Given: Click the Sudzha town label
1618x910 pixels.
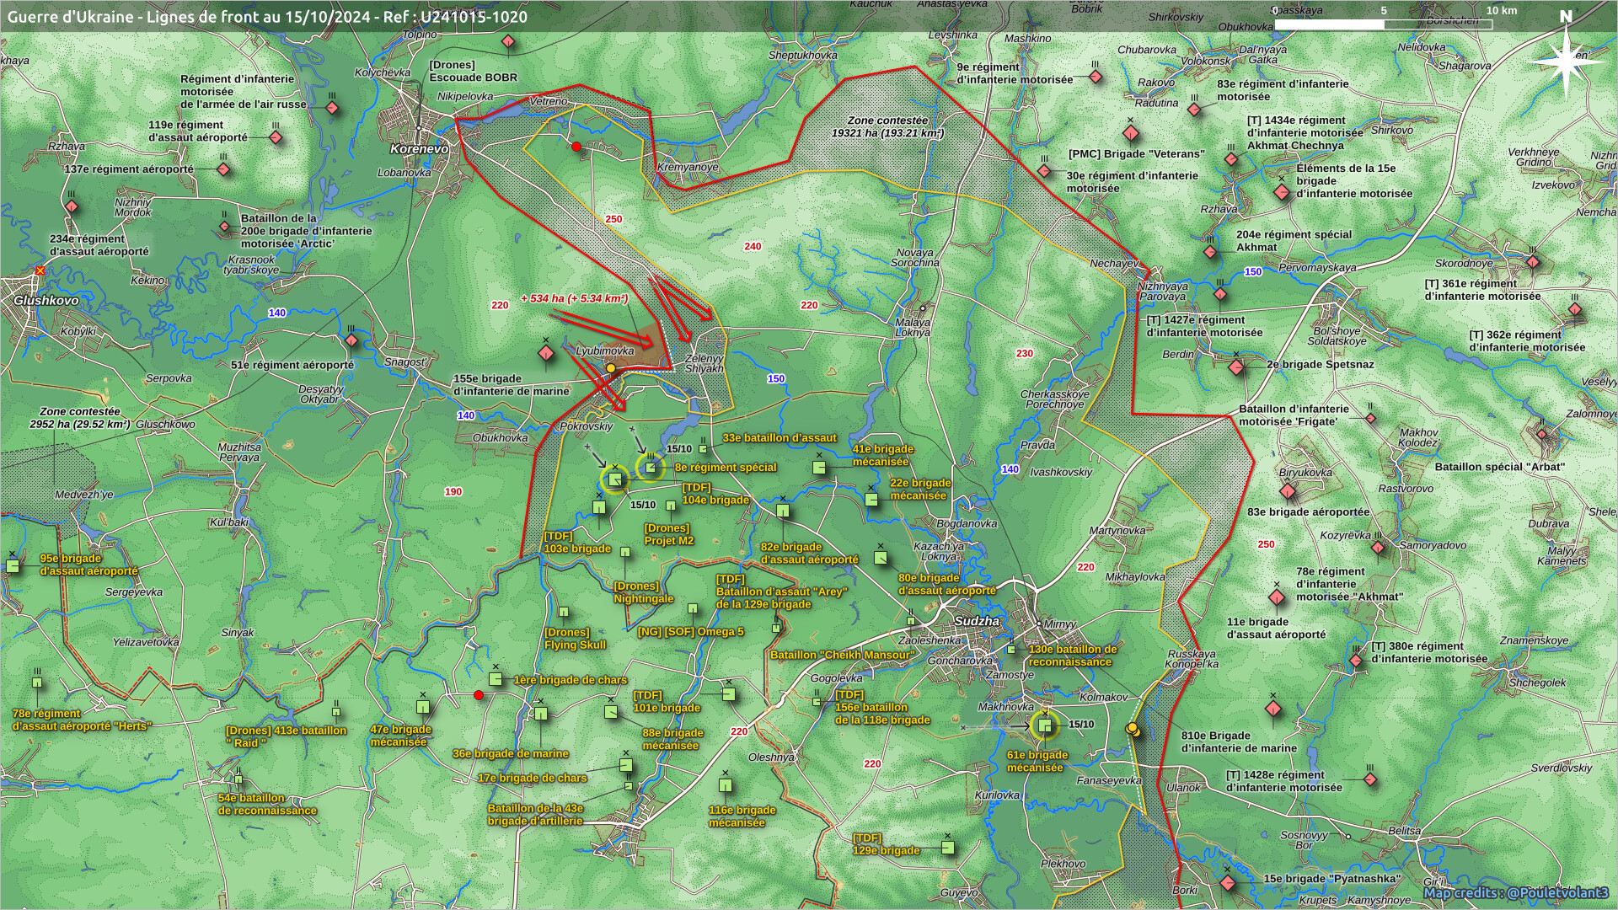Looking at the screenshot, I should pyautogui.click(x=977, y=621).
